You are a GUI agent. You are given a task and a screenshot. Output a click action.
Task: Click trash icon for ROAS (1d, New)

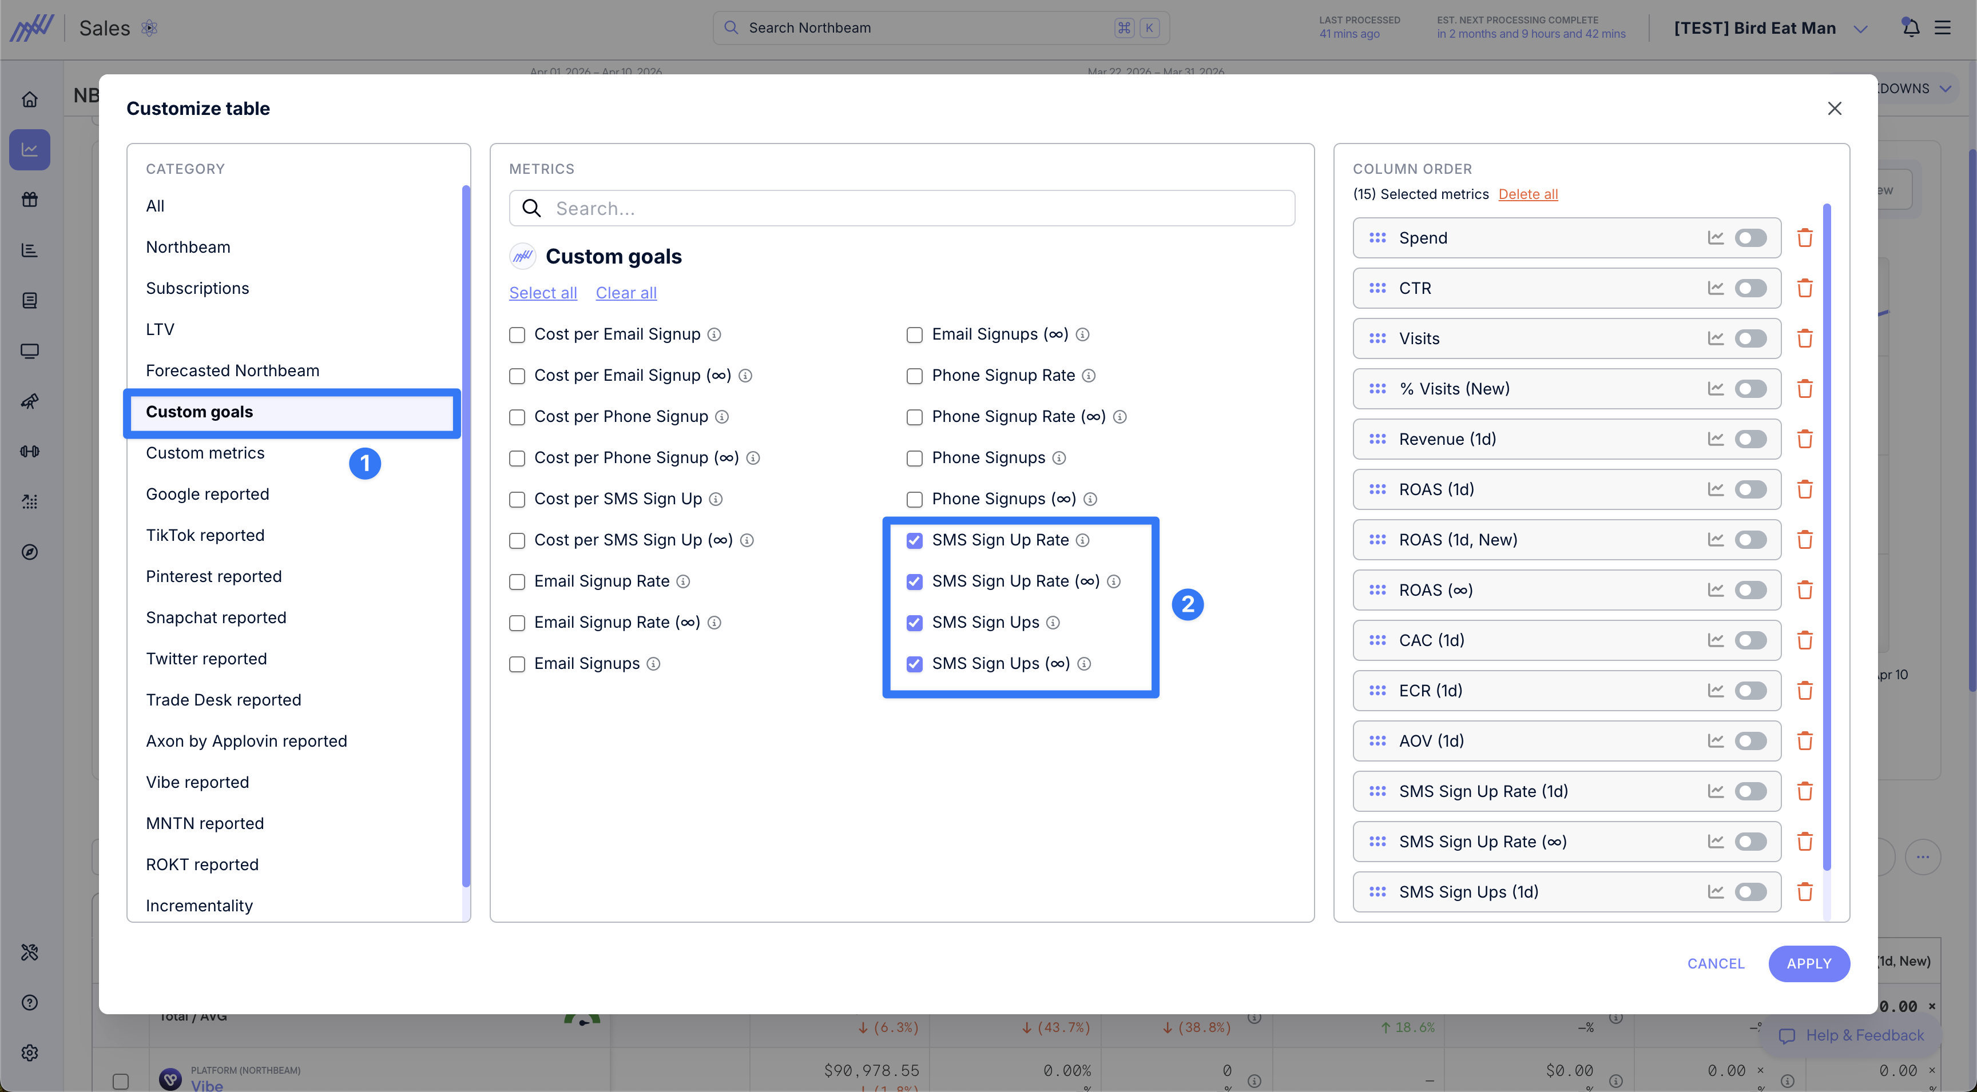click(1804, 540)
